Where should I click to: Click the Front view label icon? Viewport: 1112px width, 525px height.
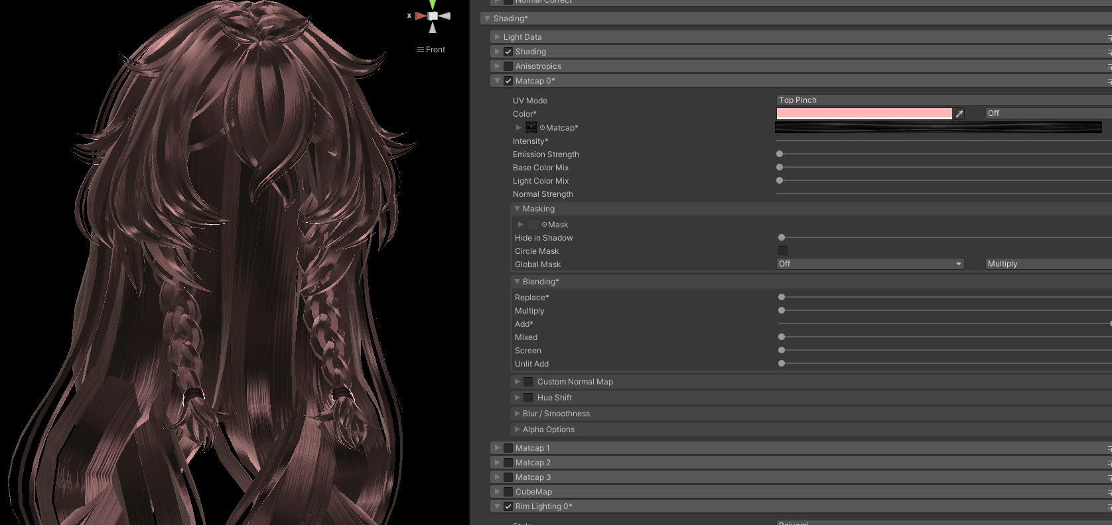[x=420, y=50]
